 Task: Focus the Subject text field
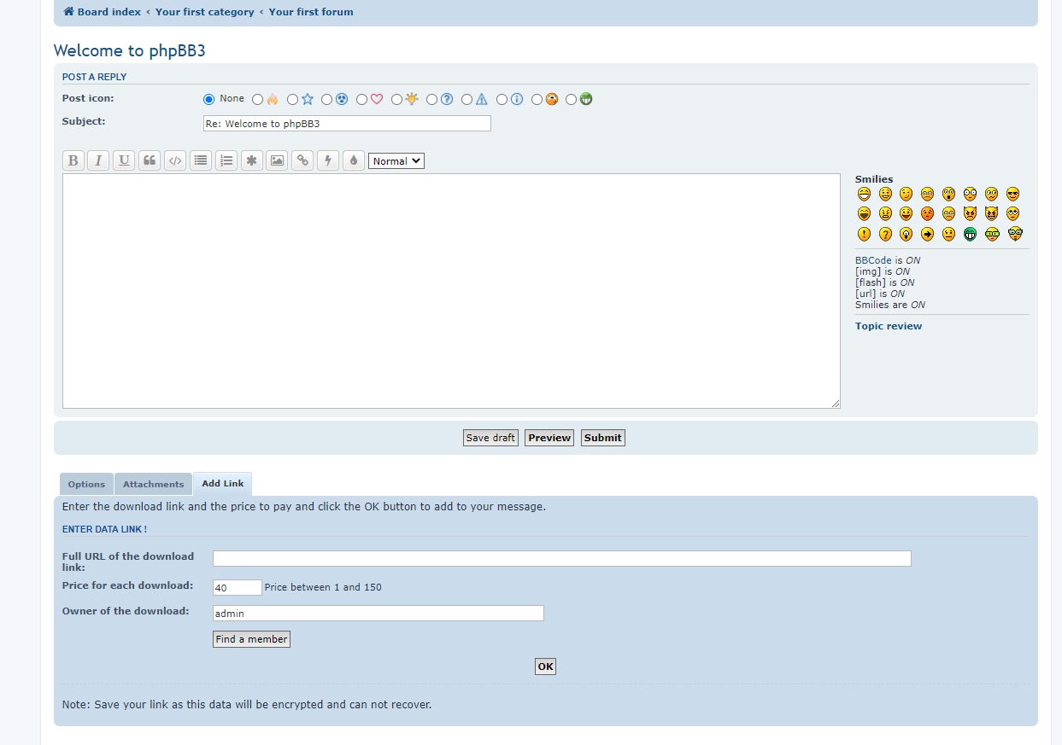pyautogui.click(x=347, y=124)
